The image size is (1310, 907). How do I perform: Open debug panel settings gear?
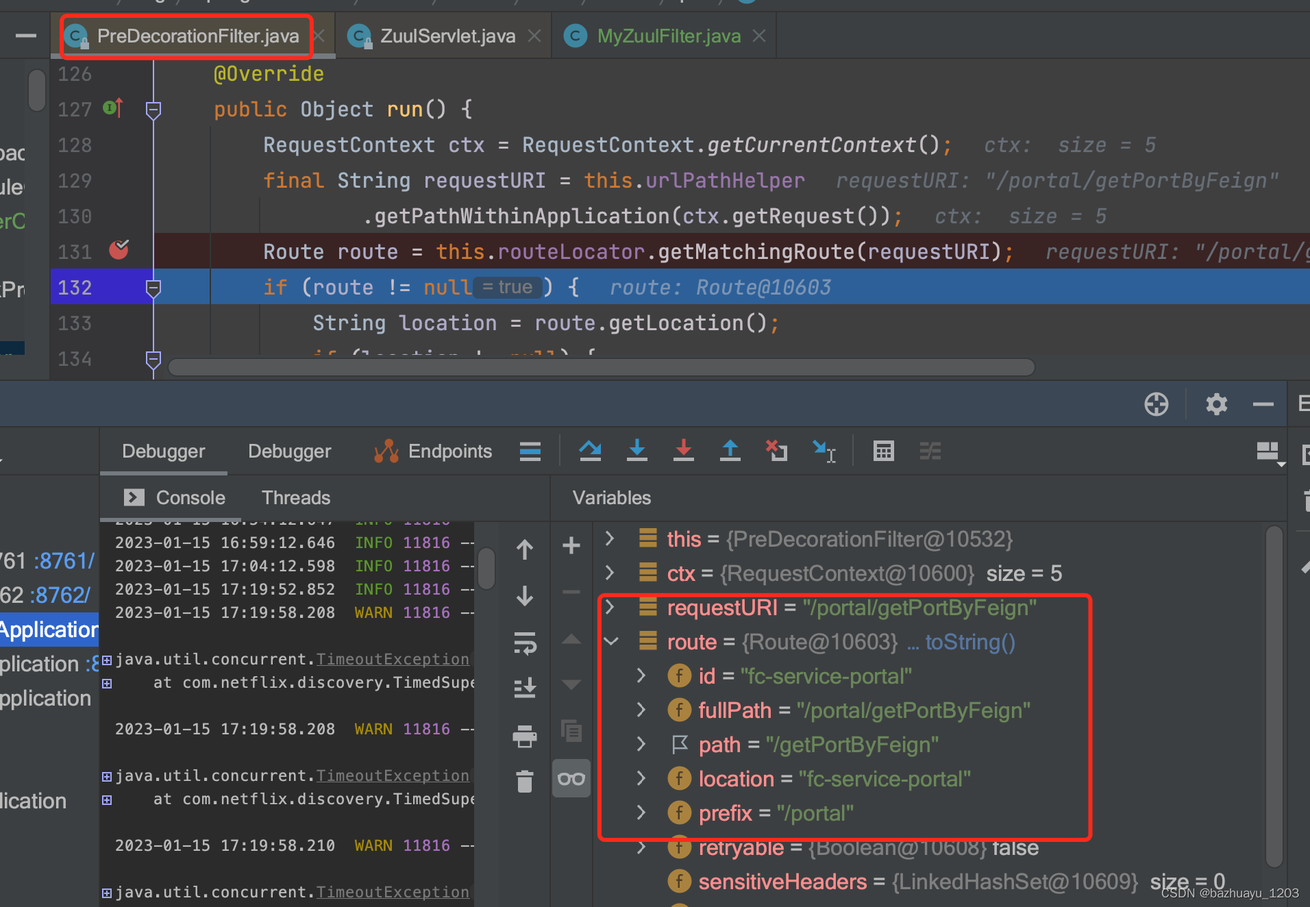(1216, 404)
